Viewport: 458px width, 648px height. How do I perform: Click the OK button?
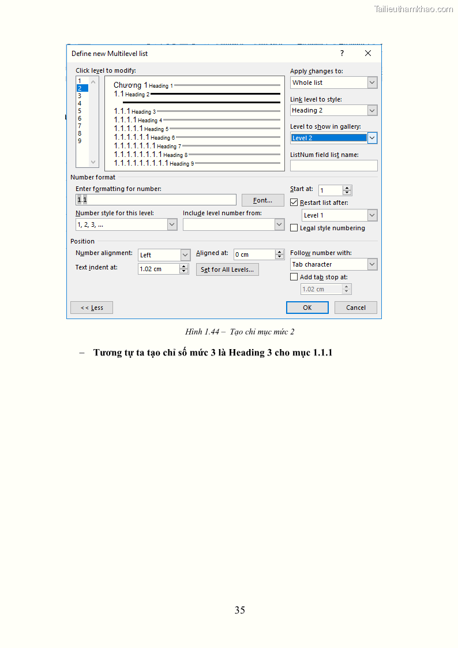(307, 308)
